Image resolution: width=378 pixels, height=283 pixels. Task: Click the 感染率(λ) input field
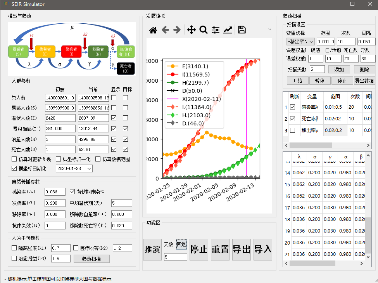[x=55, y=192]
